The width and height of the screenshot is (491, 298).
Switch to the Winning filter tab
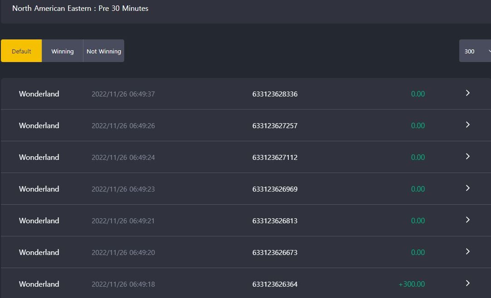point(62,51)
